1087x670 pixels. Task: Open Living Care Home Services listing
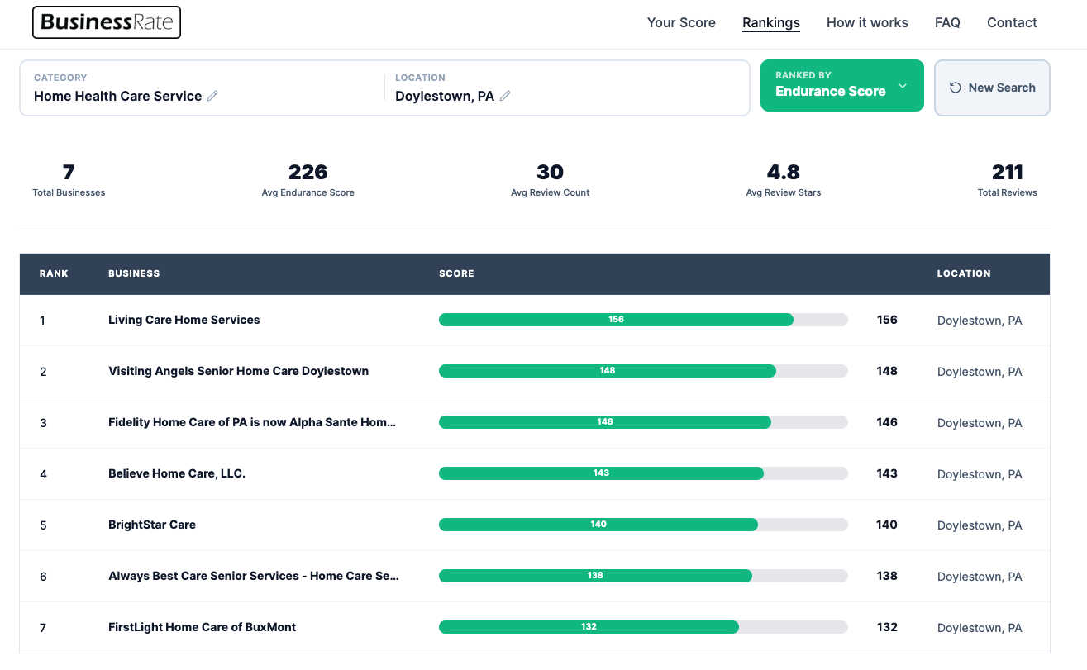pyautogui.click(x=184, y=320)
